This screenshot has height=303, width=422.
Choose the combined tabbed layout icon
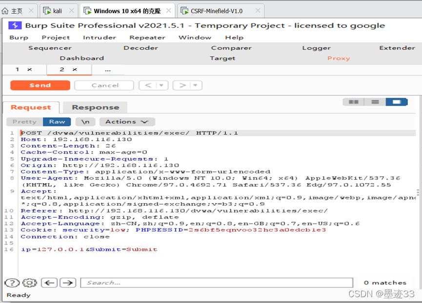[x=397, y=102]
